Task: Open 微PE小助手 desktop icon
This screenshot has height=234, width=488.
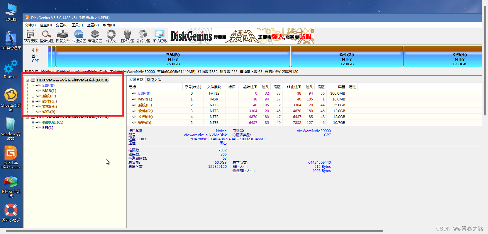Action: coord(11,213)
